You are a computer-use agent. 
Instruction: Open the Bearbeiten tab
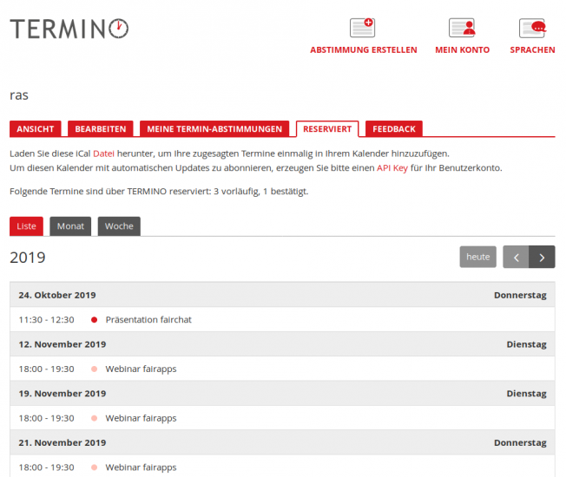tap(101, 129)
